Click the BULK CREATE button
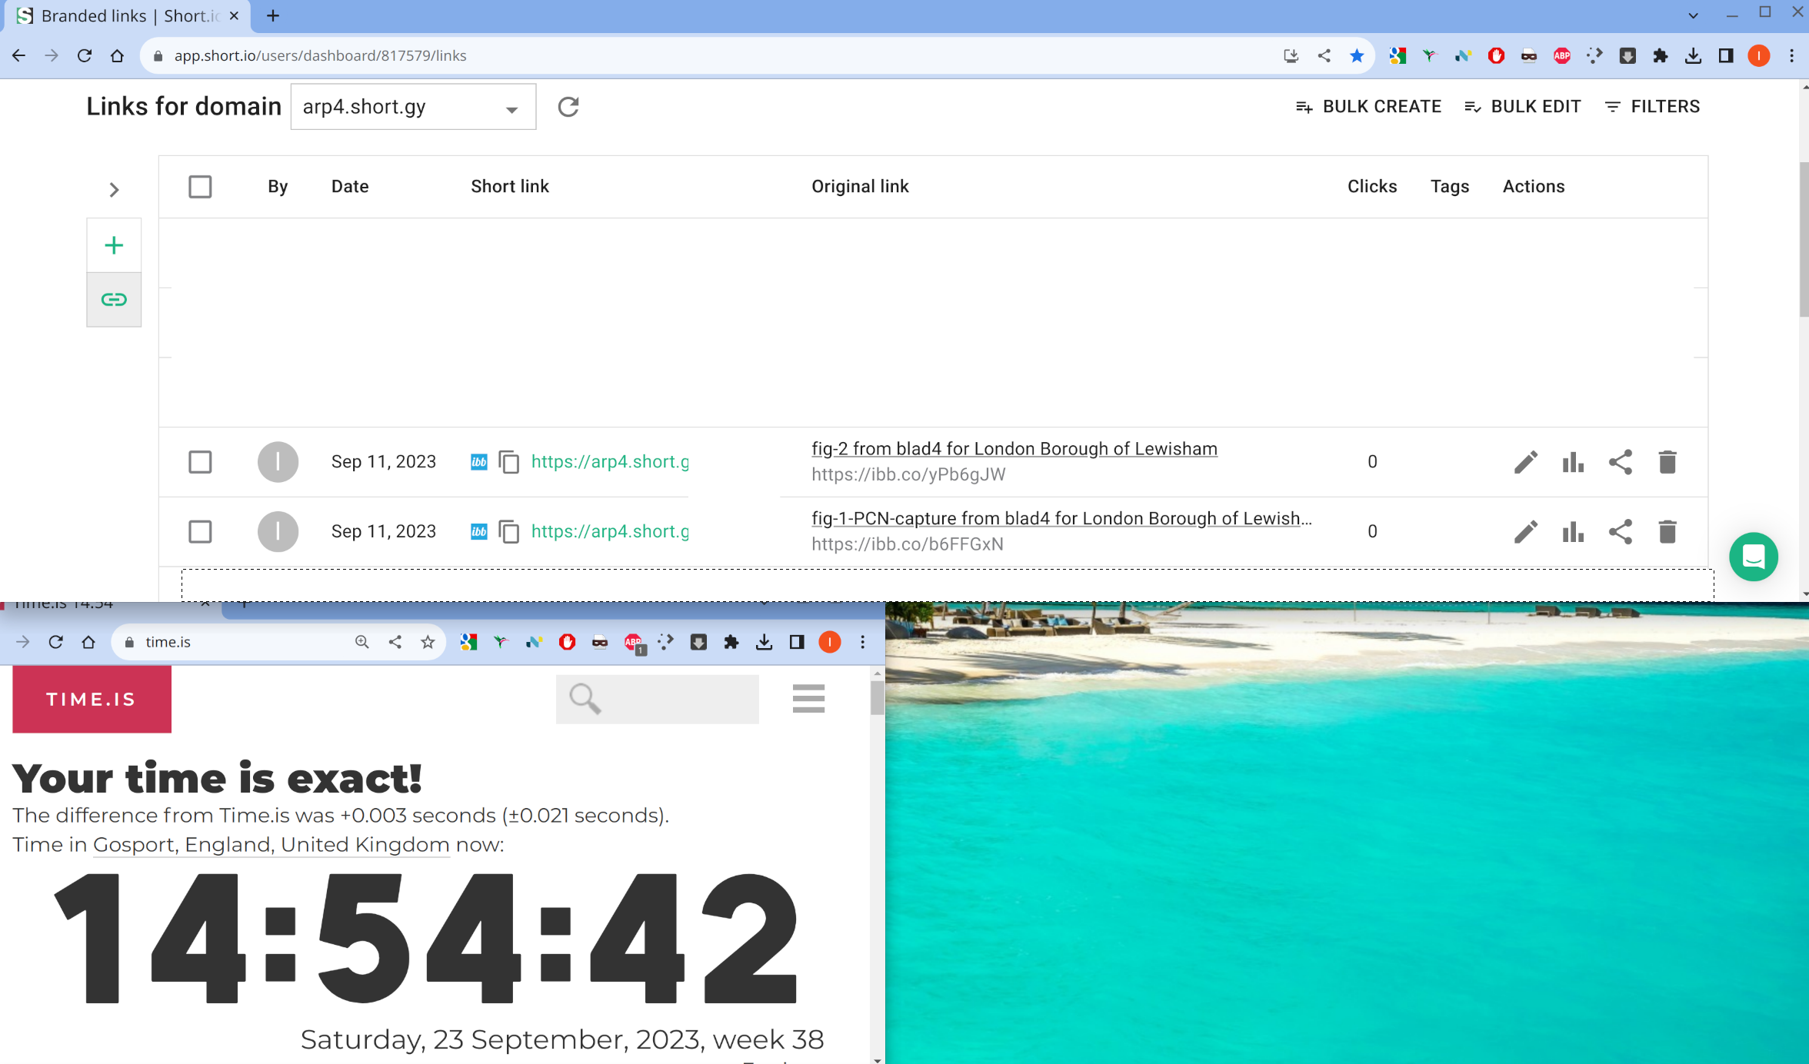1809x1064 pixels. (x=1368, y=107)
